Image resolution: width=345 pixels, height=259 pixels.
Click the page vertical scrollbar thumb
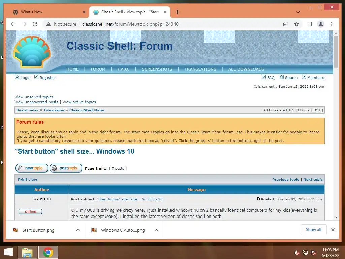(x=336, y=52)
